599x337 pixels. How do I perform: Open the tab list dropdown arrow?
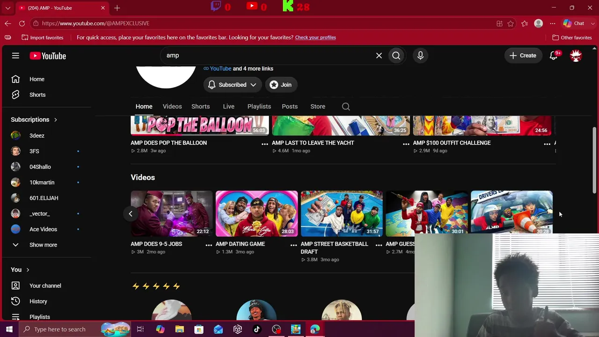[x=7, y=8]
